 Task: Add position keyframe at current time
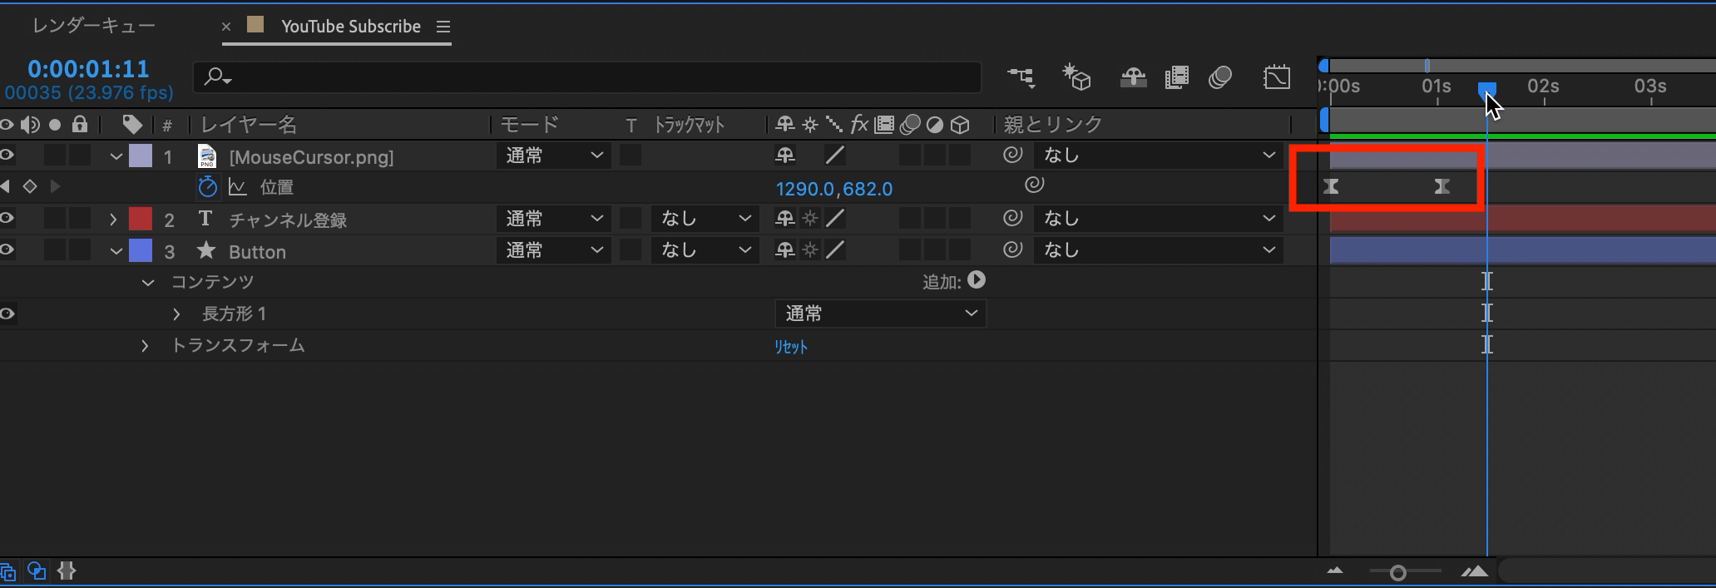[30, 186]
